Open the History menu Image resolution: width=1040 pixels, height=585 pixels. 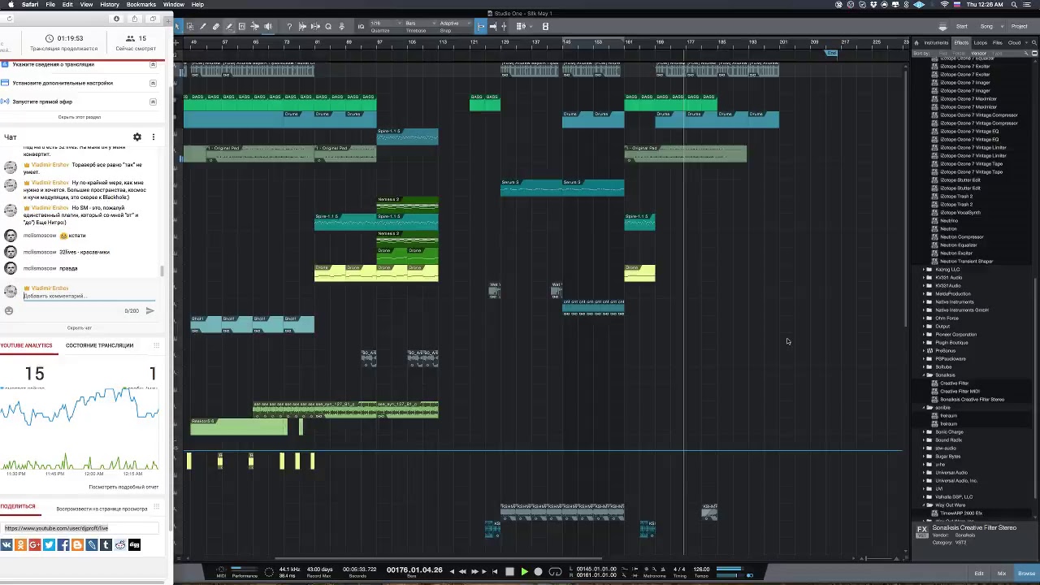tap(110, 4)
